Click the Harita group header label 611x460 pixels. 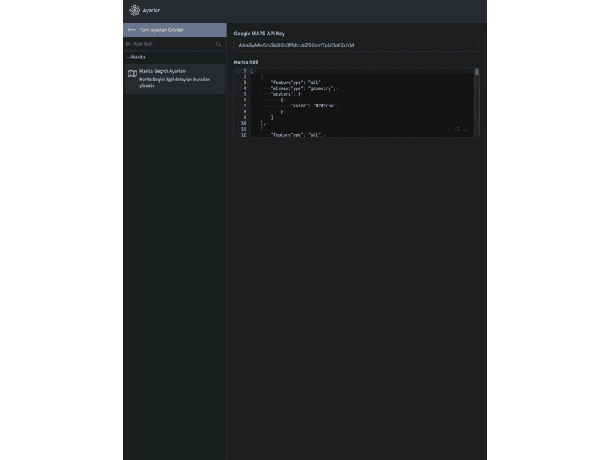coord(138,57)
